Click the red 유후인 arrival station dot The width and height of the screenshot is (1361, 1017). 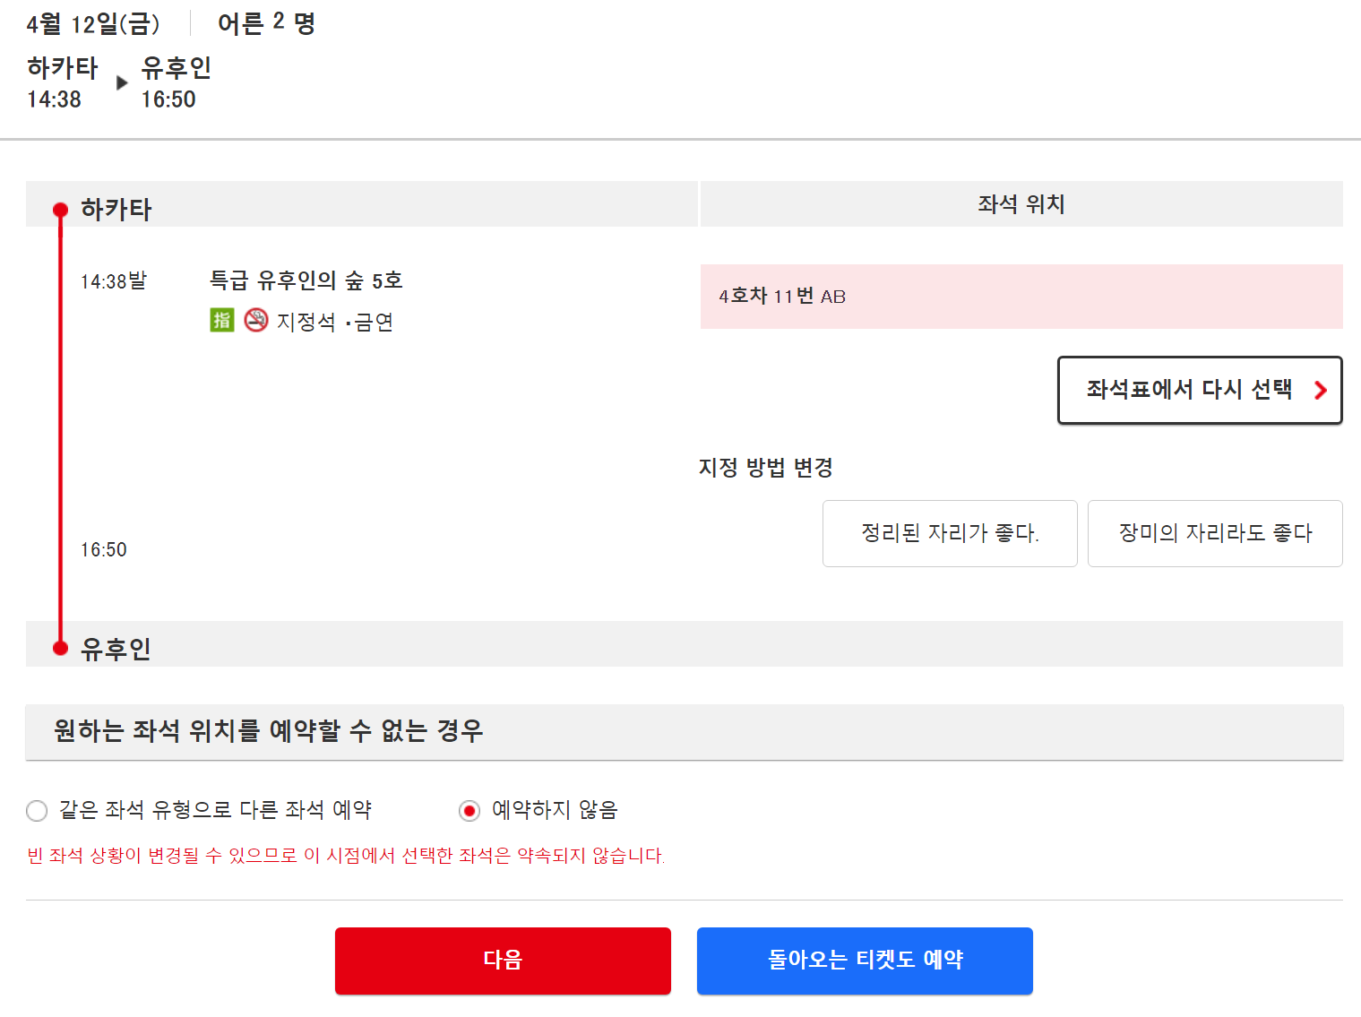coord(61,648)
